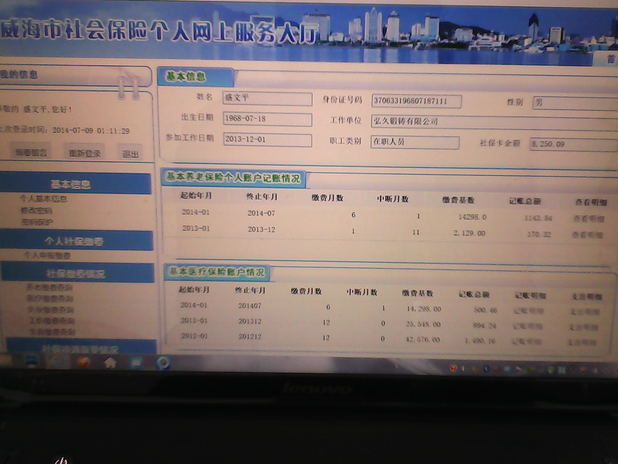Click medical end date cell 201312
This screenshot has width=618, height=464.
250,321
